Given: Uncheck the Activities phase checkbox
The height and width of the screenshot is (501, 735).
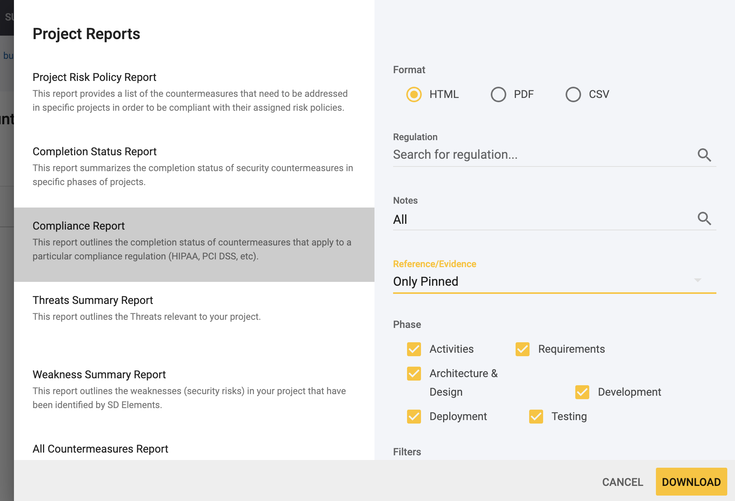Looking at the screenshot, I should point(414,349).
